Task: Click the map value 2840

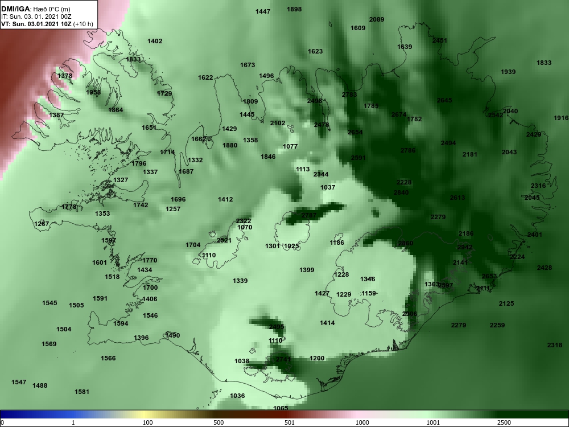Action: tap(401, 193)
